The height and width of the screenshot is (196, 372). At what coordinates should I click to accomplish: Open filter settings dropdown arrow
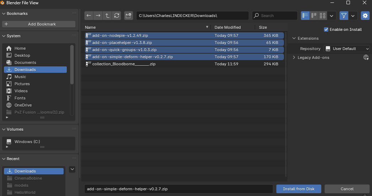tap(353, 16)
